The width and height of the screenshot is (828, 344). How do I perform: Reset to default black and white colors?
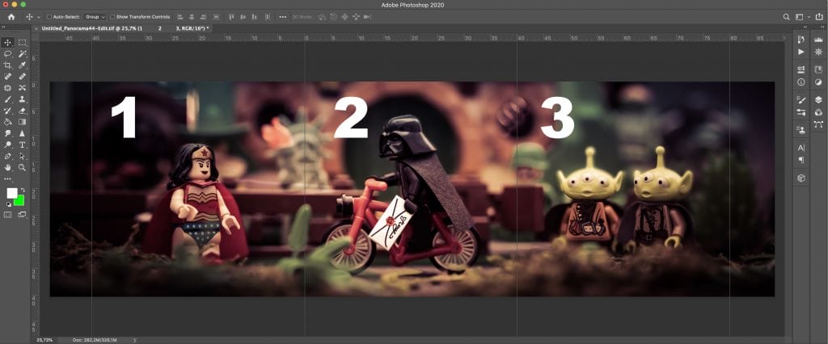[8, 203]
